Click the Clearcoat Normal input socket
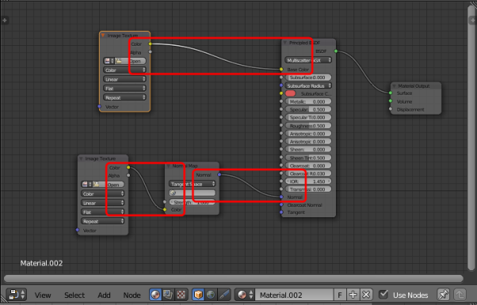The height and width of the screenshot is (305, 477). coord(281,205)
